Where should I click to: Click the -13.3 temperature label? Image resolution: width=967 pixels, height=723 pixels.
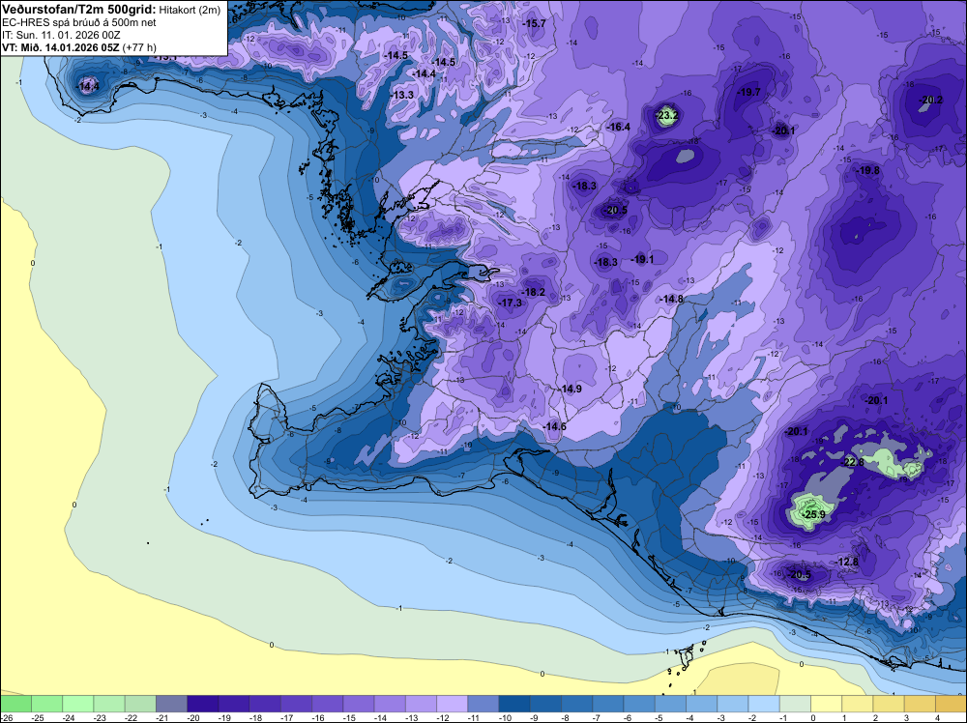(x=401, y=95)
